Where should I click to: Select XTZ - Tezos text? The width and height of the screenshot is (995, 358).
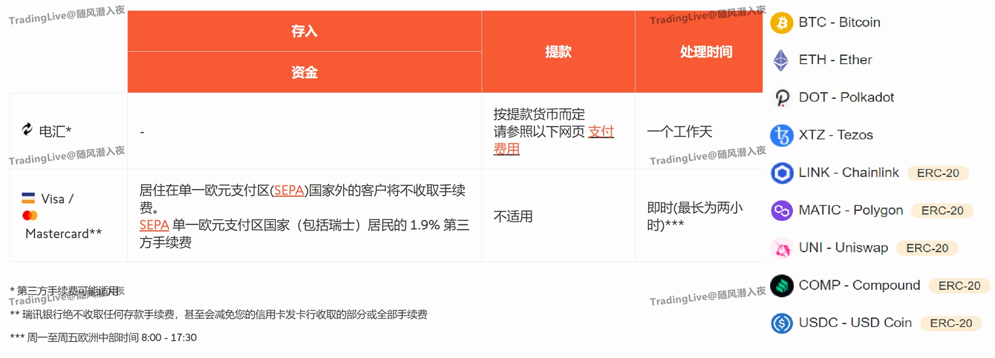point(836,135)
